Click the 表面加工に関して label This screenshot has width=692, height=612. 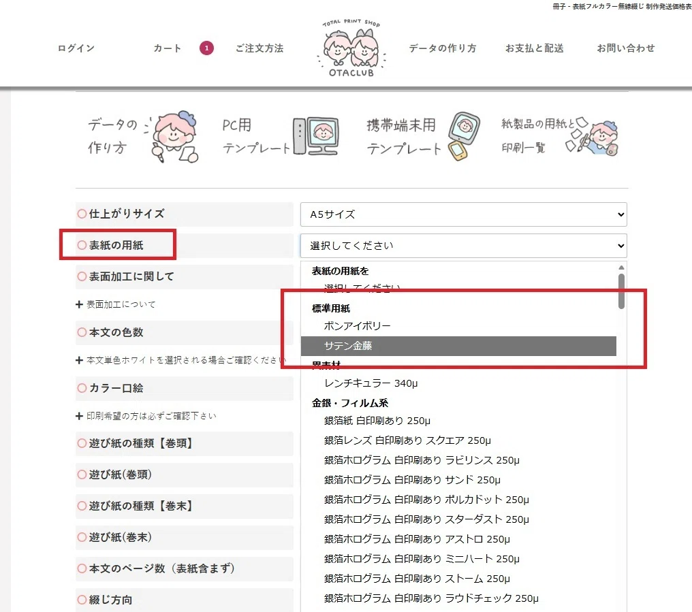pos(131,276)
